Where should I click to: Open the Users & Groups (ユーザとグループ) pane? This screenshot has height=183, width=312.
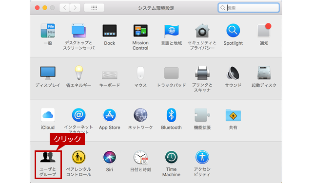pos(48,165)
